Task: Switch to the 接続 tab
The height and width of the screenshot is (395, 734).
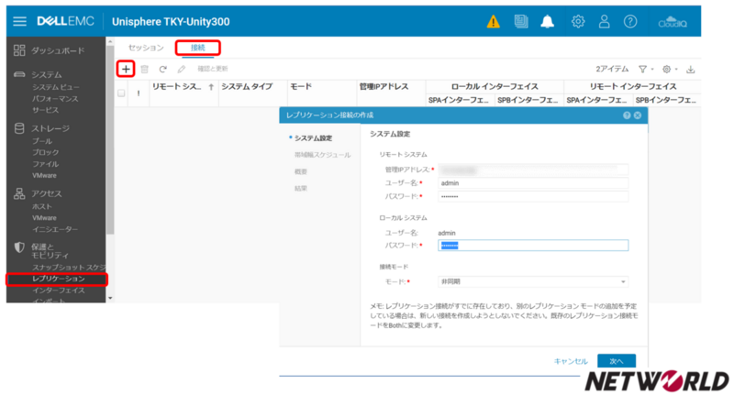Action: (198, 48)
